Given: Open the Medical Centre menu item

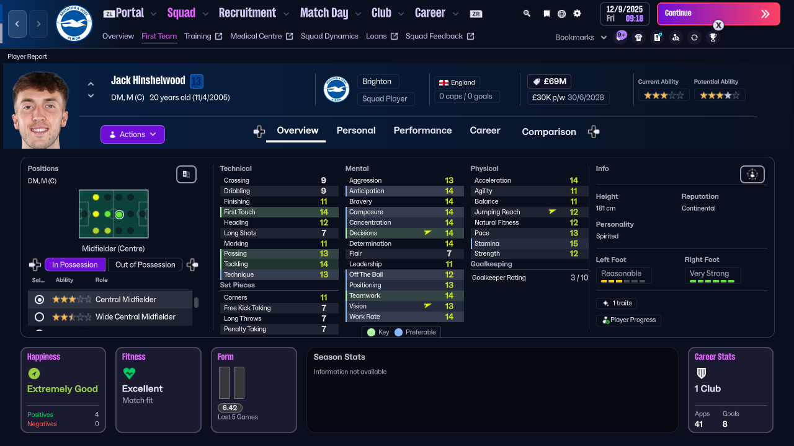Looking at the screenshot, I should point(256,36).
